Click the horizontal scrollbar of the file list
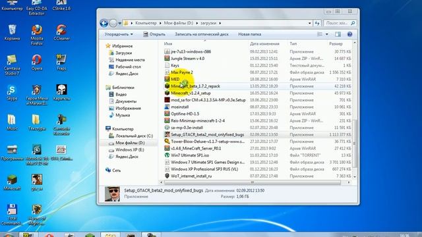This screenshot has width=422, height=237. coord(253,182)
